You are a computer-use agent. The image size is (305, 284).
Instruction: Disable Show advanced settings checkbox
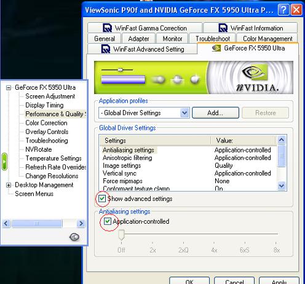pos(102,199)
